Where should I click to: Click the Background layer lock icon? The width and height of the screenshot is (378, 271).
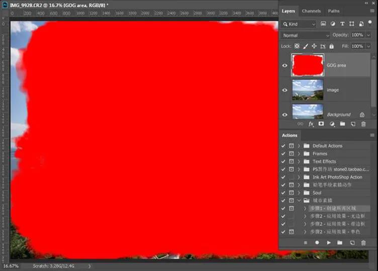(x=362, y=114)
